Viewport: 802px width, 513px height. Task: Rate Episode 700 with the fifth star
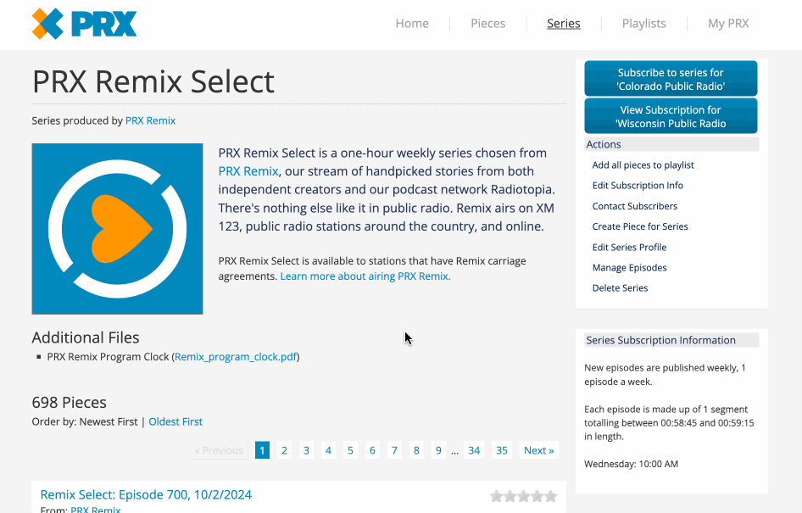tap(551, 496)
